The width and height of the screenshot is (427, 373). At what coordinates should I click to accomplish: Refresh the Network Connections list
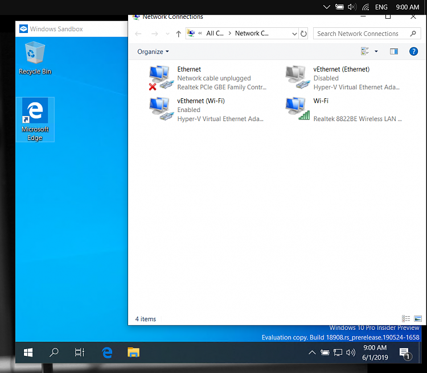coord(303,34)
